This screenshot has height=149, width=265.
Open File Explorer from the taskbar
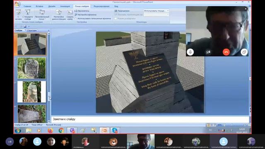[29, 130]
